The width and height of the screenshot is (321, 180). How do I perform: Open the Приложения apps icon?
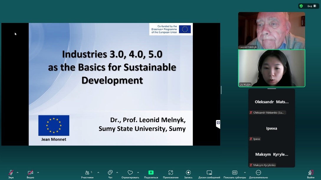(171, 173)
